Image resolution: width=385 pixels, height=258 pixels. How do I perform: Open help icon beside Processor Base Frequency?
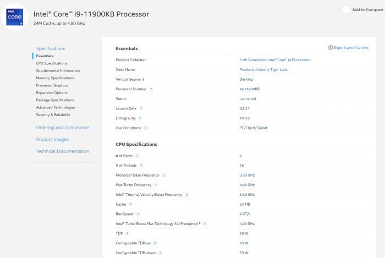pyautogui.click(x=164, y=175)
